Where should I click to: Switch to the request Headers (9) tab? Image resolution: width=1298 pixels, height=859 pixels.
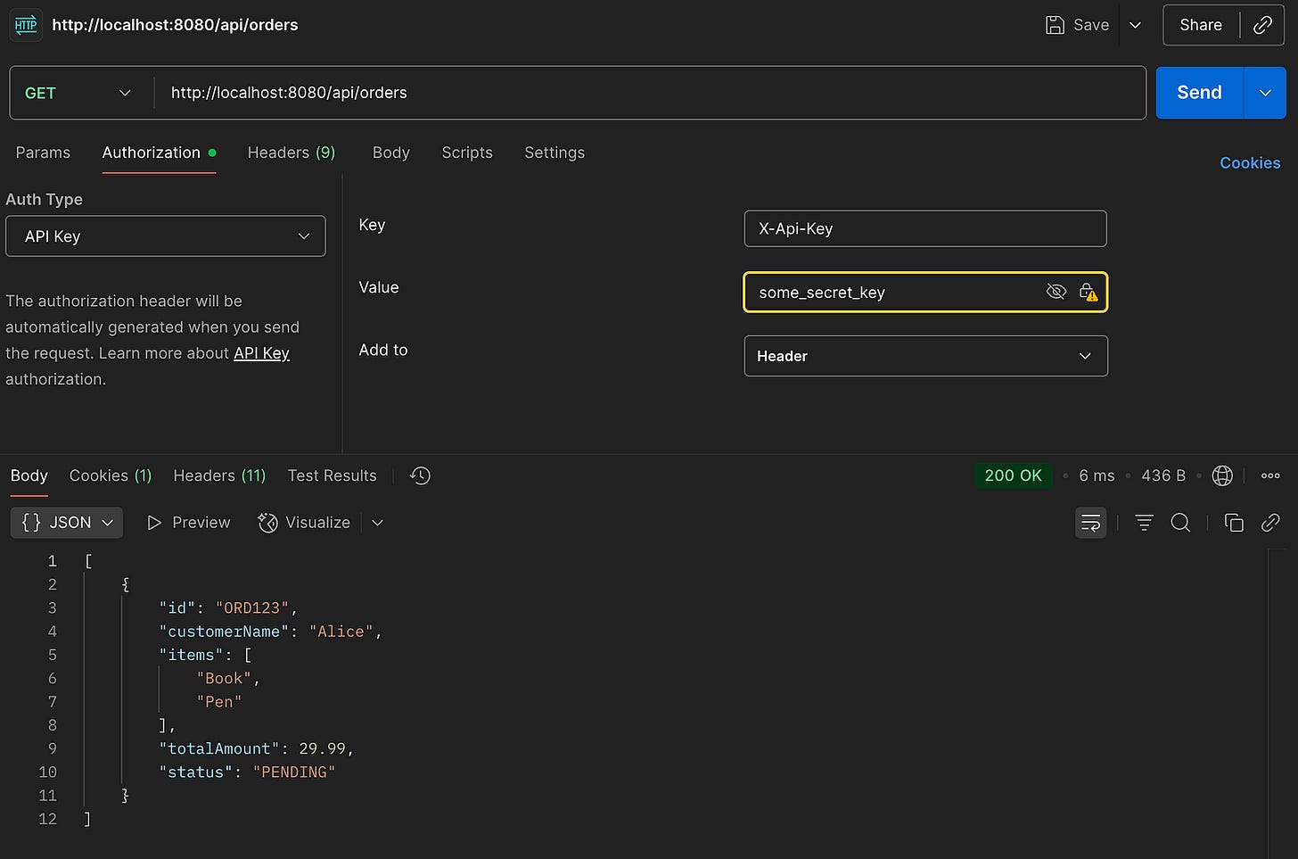pos(291,153)
